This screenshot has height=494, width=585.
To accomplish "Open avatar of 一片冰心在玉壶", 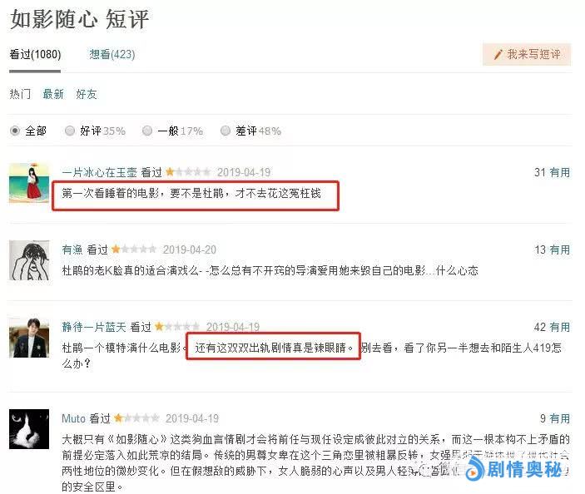I will coord(29,183).
